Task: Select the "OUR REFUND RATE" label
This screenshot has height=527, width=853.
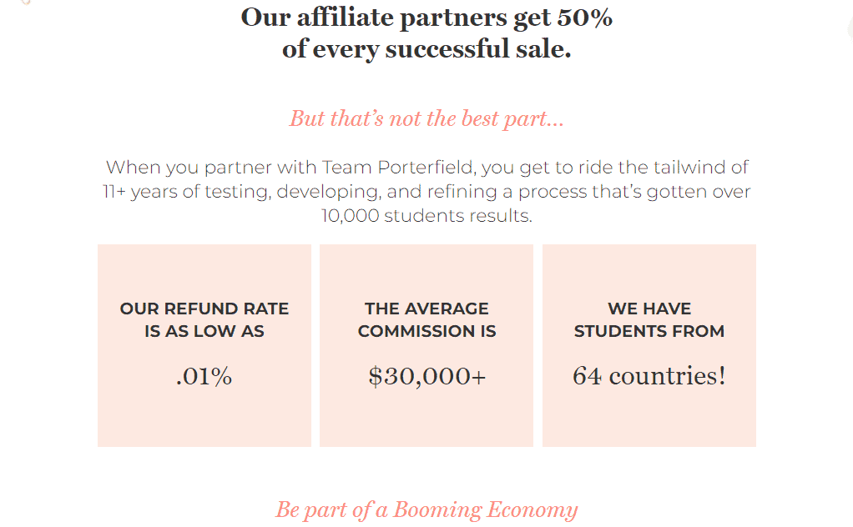Action: (x=204, y=309)
